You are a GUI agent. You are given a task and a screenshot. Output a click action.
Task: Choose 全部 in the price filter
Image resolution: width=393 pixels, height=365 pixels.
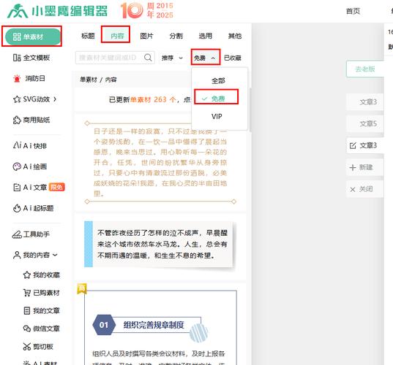coord(218,81)
